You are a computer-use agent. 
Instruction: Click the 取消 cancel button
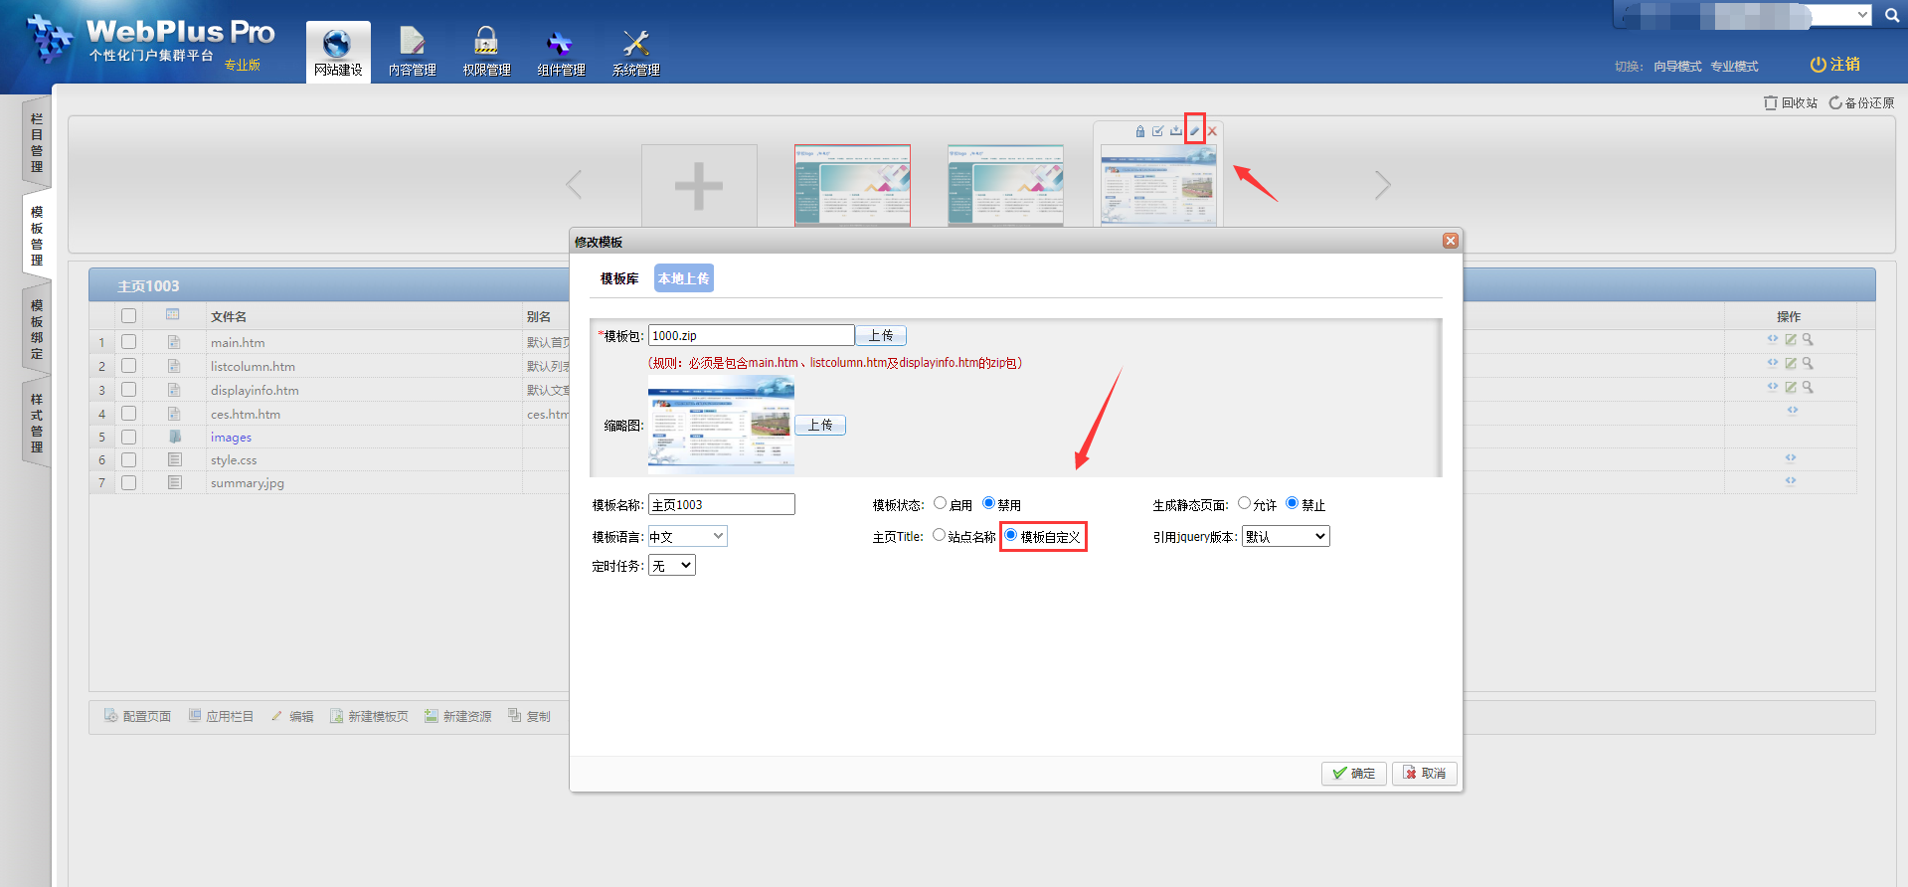coord(1424,774)
